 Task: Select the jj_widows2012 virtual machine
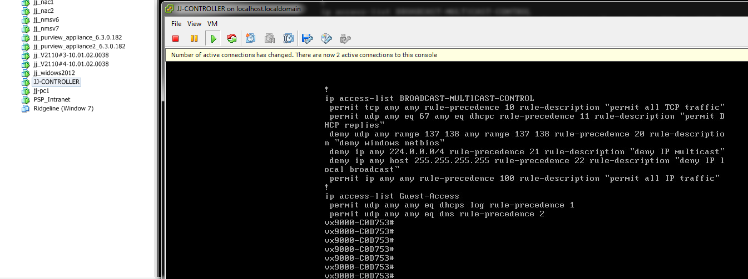[x=54, y=73]
